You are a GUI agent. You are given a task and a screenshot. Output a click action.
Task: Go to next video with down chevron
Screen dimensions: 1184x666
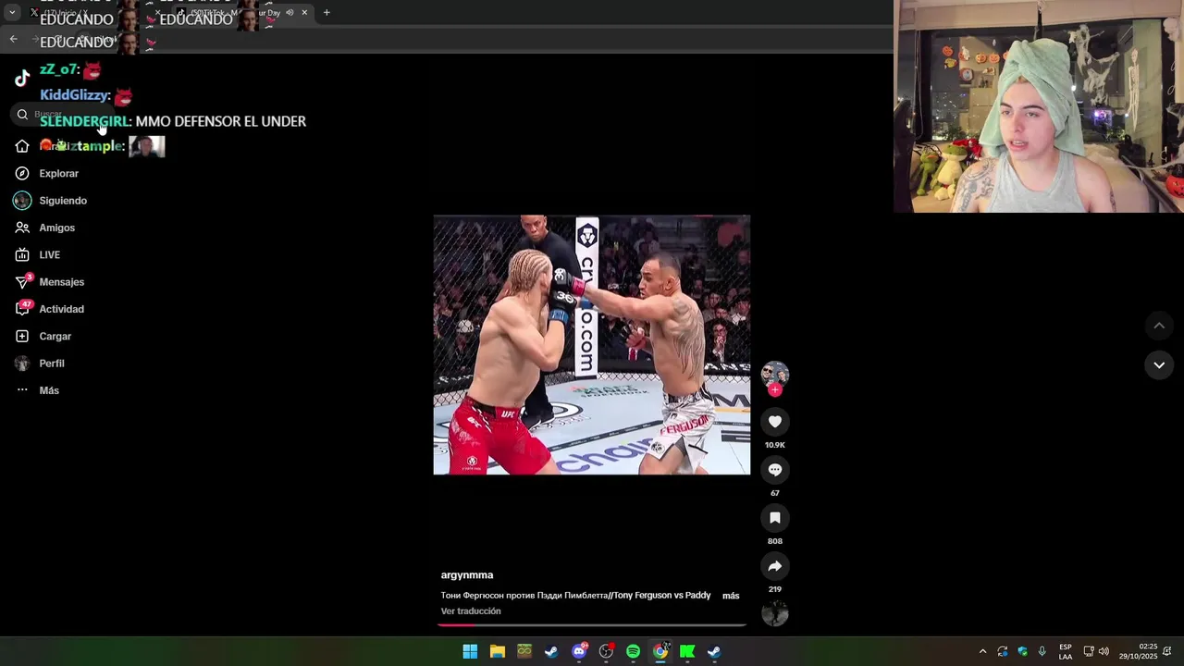[x=1159, y=365]
